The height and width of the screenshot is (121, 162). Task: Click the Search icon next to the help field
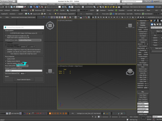coord(144,1)
